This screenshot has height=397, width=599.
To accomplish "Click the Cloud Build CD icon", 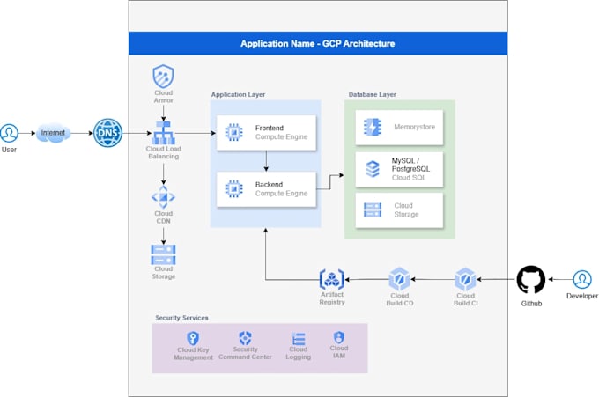I will click(400, 279).
